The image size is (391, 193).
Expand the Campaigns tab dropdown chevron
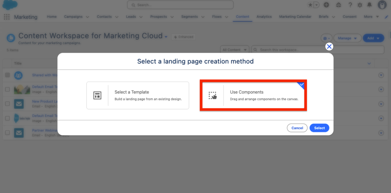coord(87,17)
